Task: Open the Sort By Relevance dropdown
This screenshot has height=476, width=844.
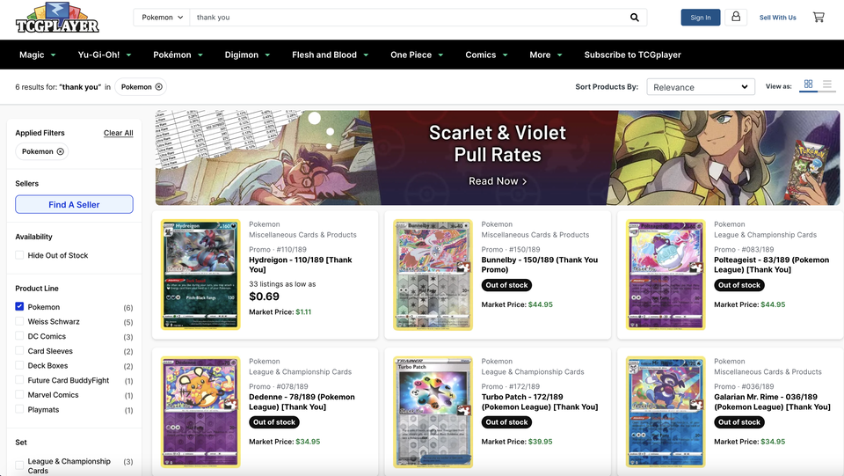Action: (x=701, y=87)
